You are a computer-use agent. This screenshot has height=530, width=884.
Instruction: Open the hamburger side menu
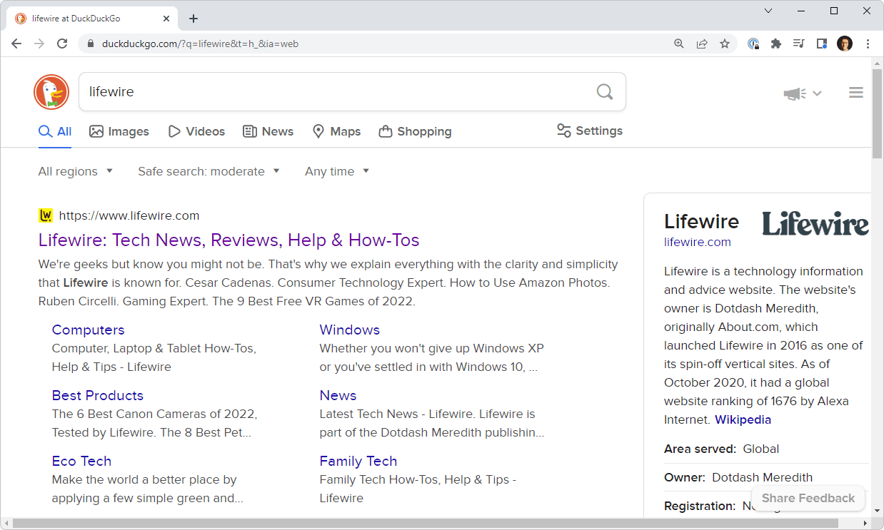pyautogui.click(x=856, y=93)
